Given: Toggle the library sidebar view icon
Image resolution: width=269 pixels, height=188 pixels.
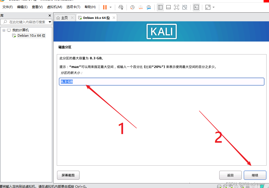Looking at the screenshot, I should click(160, 7).
